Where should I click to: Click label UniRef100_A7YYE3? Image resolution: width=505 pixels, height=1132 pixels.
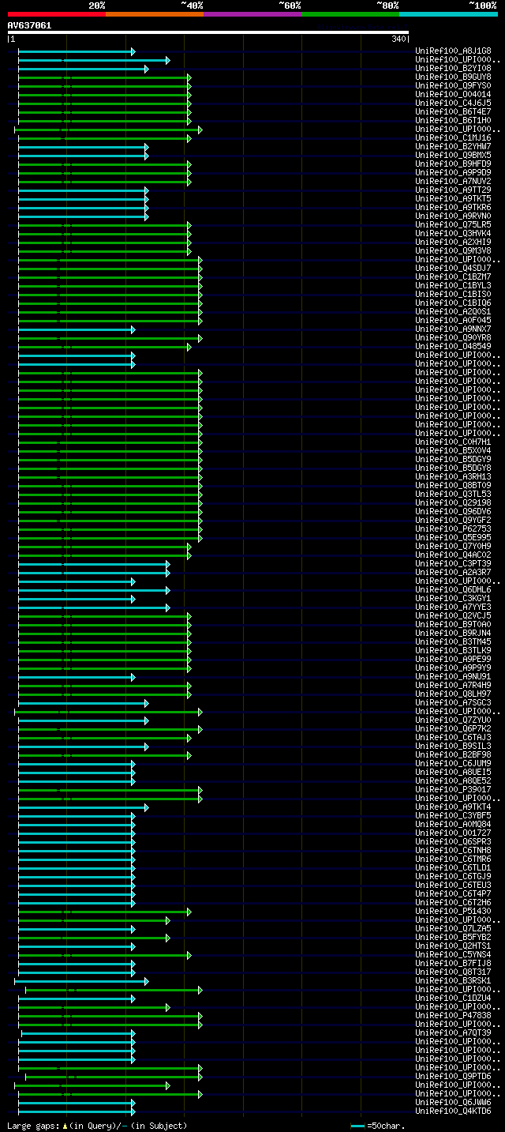(x=453, y=607)
